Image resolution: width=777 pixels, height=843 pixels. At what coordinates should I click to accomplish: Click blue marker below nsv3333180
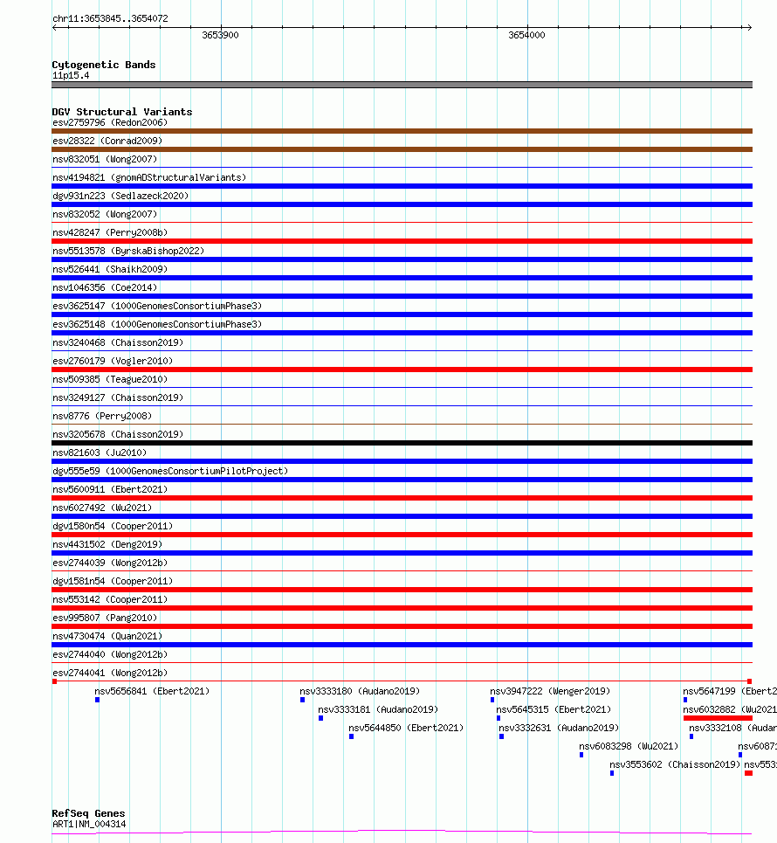303,700
